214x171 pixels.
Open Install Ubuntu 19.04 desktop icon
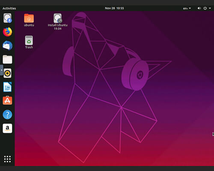pos(58,22)
